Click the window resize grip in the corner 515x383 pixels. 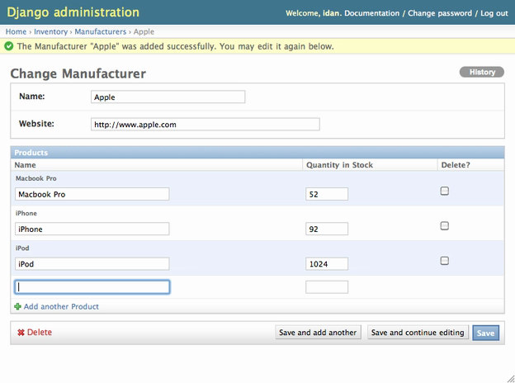click(x=511, y=378)
